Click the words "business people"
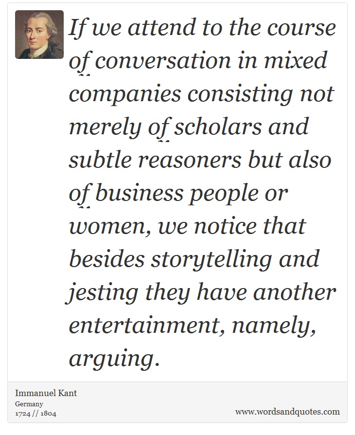 coord(177,193)
